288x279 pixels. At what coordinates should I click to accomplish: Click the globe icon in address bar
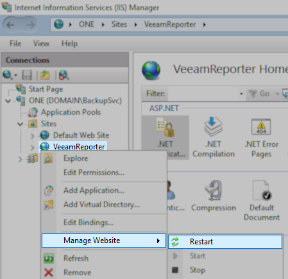point(58,24)
